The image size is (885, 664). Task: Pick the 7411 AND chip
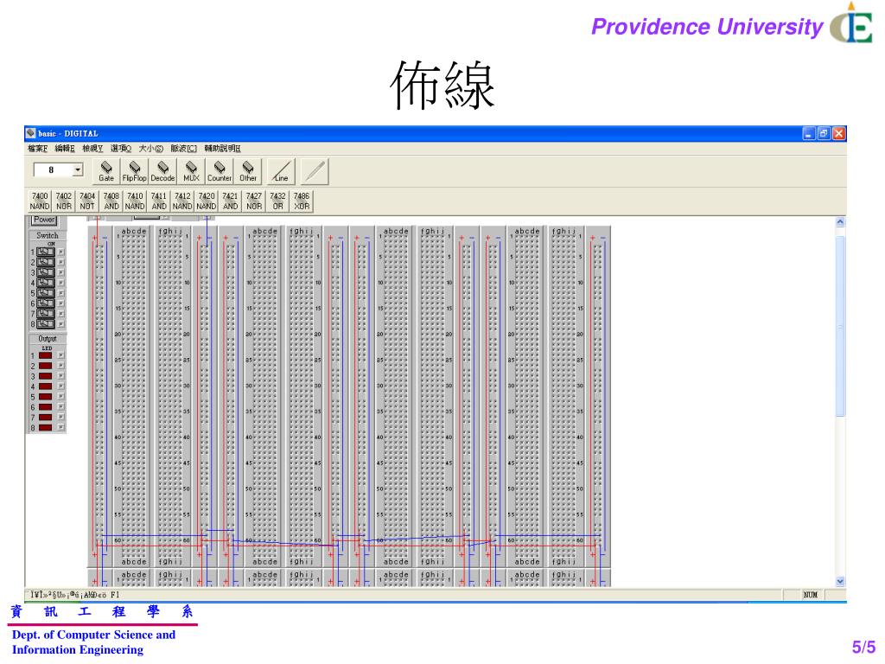coord(159,201)
